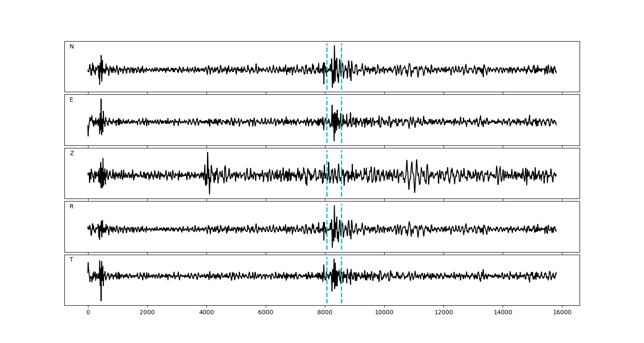Click the x-axis tick label 0

tap(88, 313)
